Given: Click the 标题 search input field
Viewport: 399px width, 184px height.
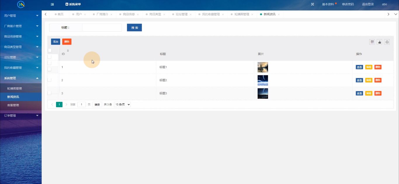Looking at the screenshot, I should 102,27.
